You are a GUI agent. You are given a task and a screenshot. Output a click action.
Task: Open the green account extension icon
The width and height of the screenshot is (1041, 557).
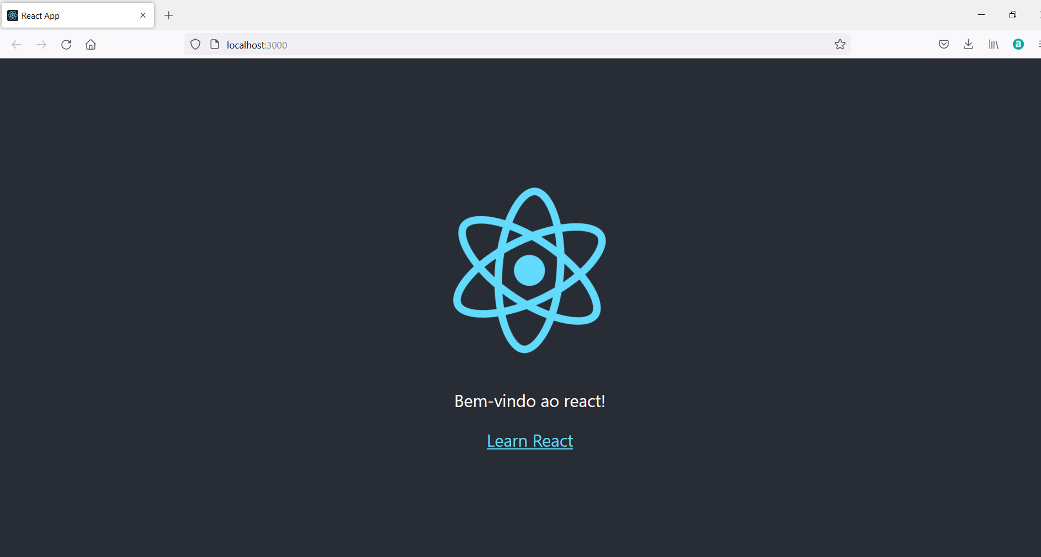[x=1018, y=45]
